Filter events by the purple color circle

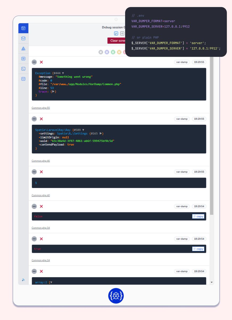pos(107,52)
